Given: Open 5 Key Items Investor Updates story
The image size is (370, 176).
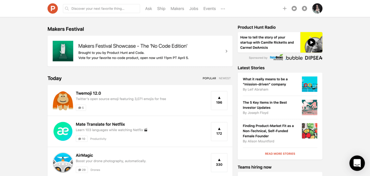Looking at the screenshot, I should [x=265, y=105].
